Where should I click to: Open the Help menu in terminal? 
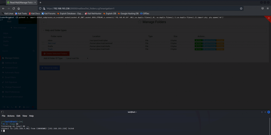click(31, 116)
